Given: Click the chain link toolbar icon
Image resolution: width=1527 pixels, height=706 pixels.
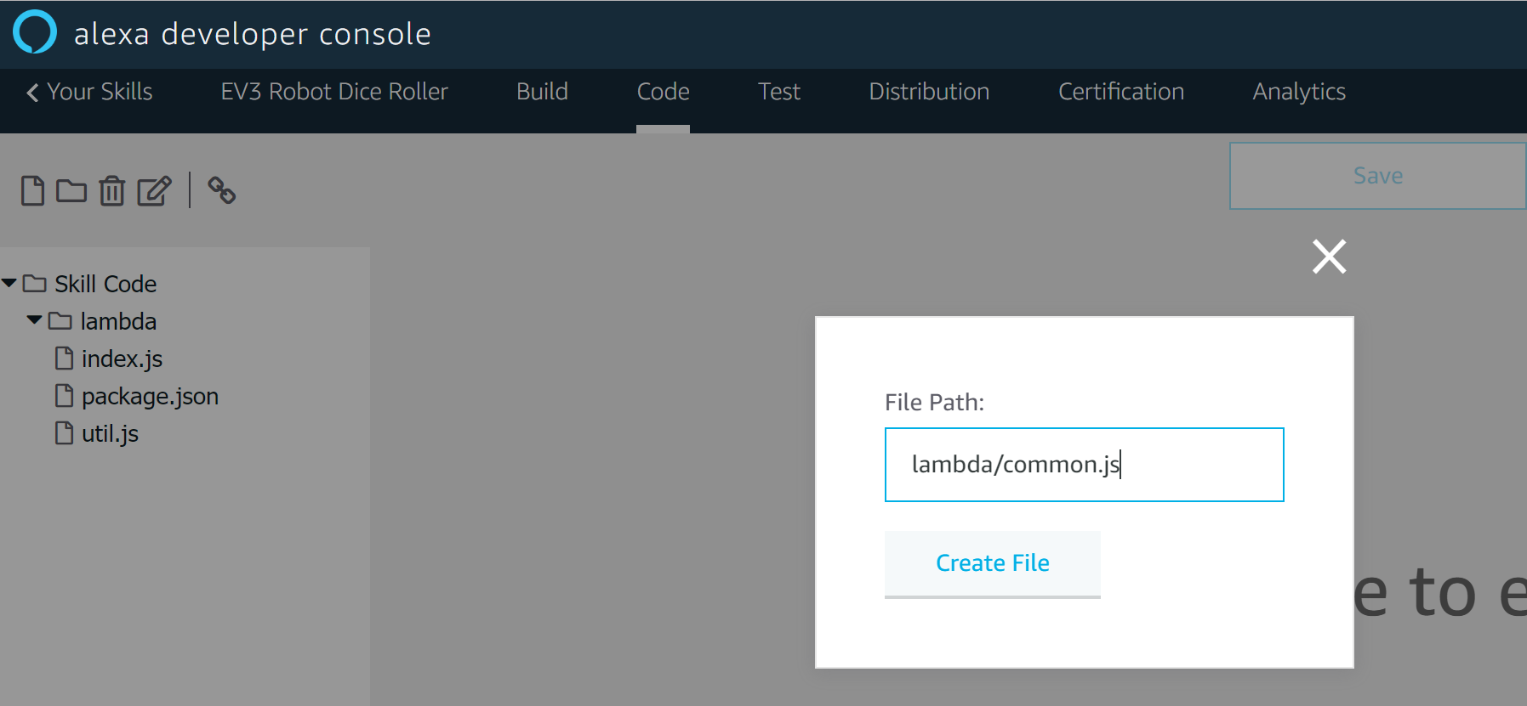Looking at the screenshot, I should [222, 189].
